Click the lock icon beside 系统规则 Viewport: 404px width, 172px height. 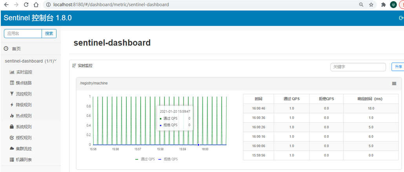tap(12, 127)
